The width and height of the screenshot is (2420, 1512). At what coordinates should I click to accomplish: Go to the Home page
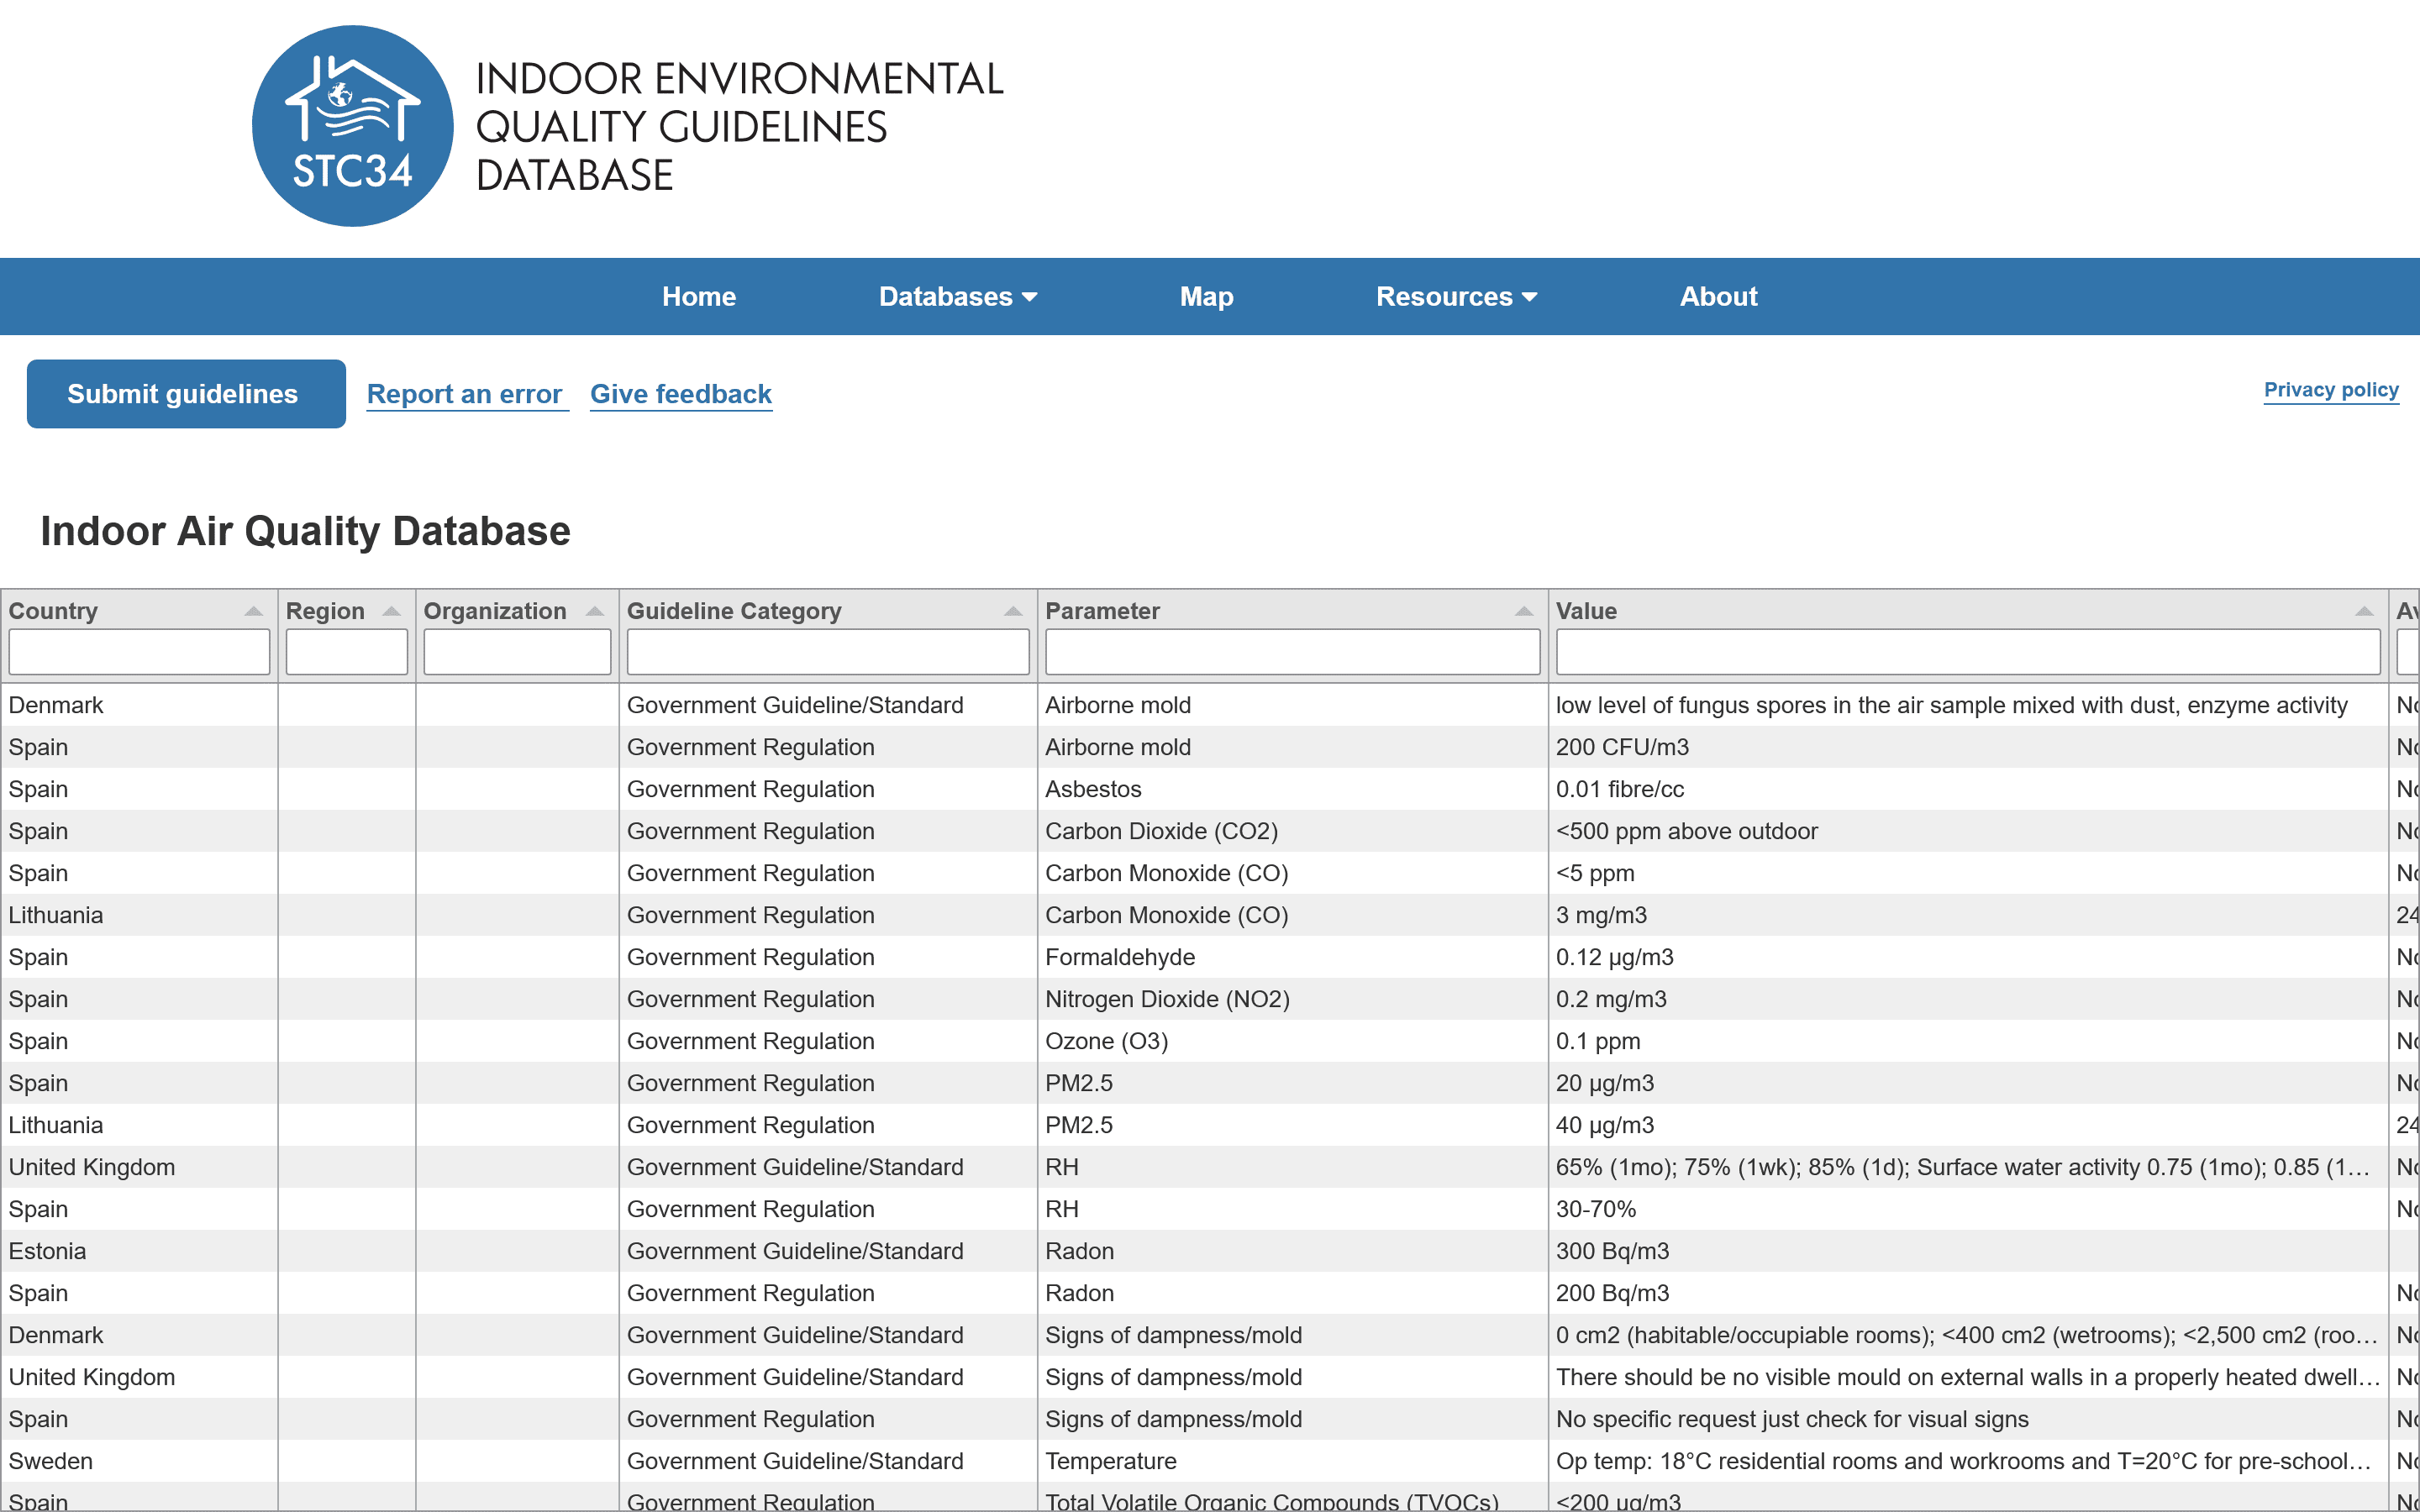click(699, 297)
